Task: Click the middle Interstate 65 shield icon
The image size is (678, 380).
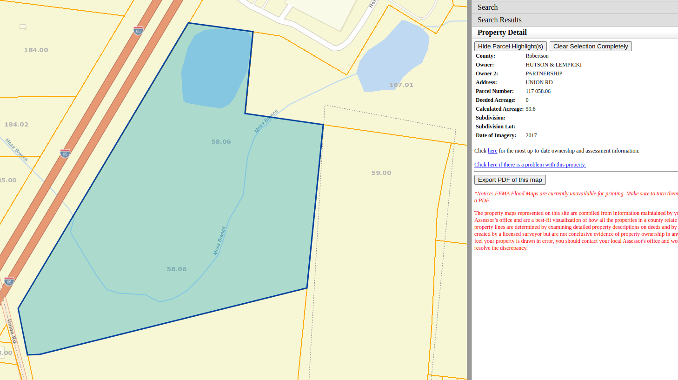Action: [x=65, y=153]
